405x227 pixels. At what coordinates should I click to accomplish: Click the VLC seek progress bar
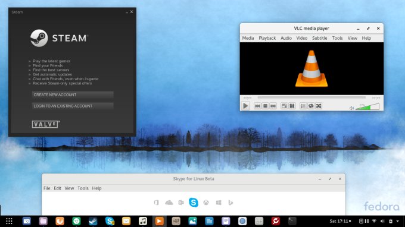(311, 97)
